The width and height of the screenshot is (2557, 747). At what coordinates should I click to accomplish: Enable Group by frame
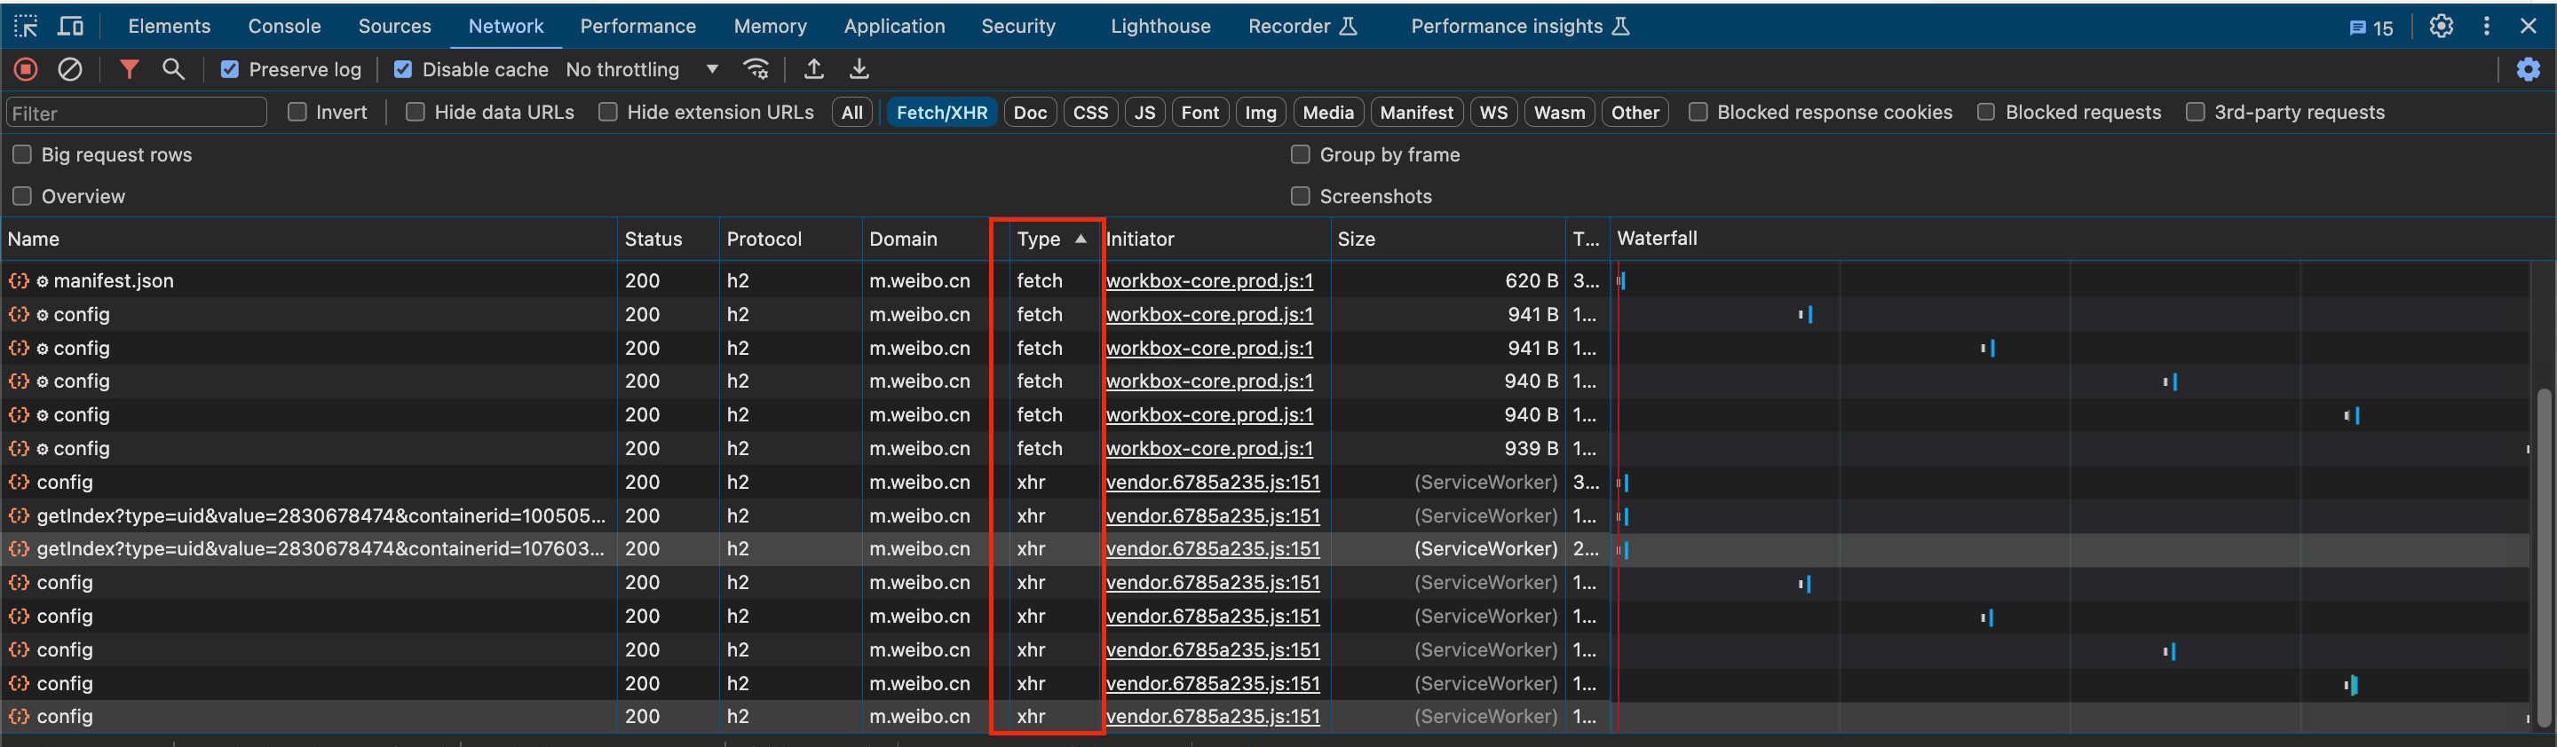click(1301, 154)
